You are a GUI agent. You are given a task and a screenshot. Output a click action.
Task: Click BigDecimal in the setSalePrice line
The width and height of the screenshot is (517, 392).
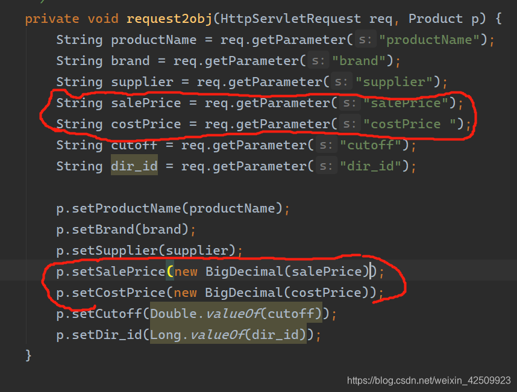(x=244, y=272)
